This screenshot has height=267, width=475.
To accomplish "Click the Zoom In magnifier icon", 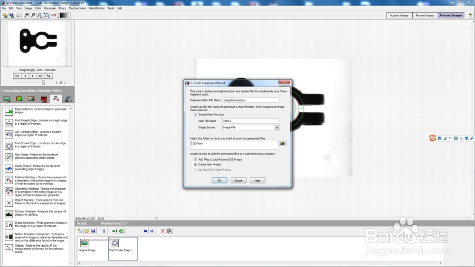I will point(26,15).
